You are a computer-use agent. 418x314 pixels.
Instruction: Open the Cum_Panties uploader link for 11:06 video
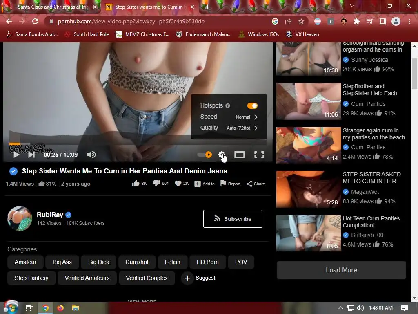368,104
